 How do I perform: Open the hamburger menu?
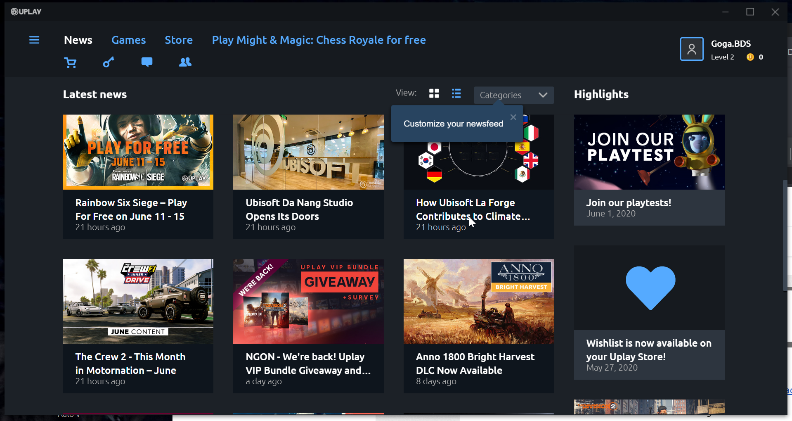(x=34, y=40)
